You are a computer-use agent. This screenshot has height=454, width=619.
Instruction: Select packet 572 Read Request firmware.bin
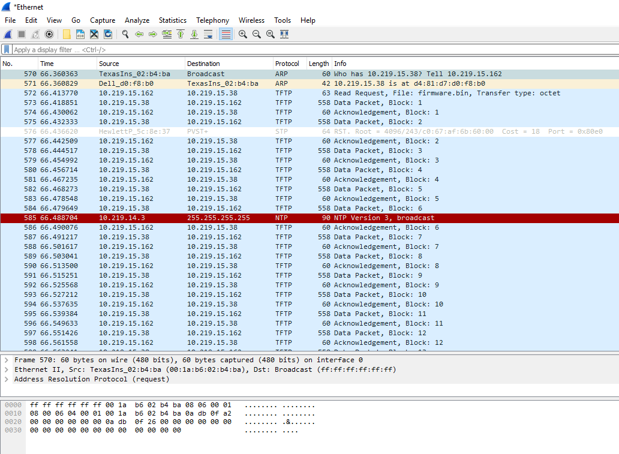click(x=309, y=93)
